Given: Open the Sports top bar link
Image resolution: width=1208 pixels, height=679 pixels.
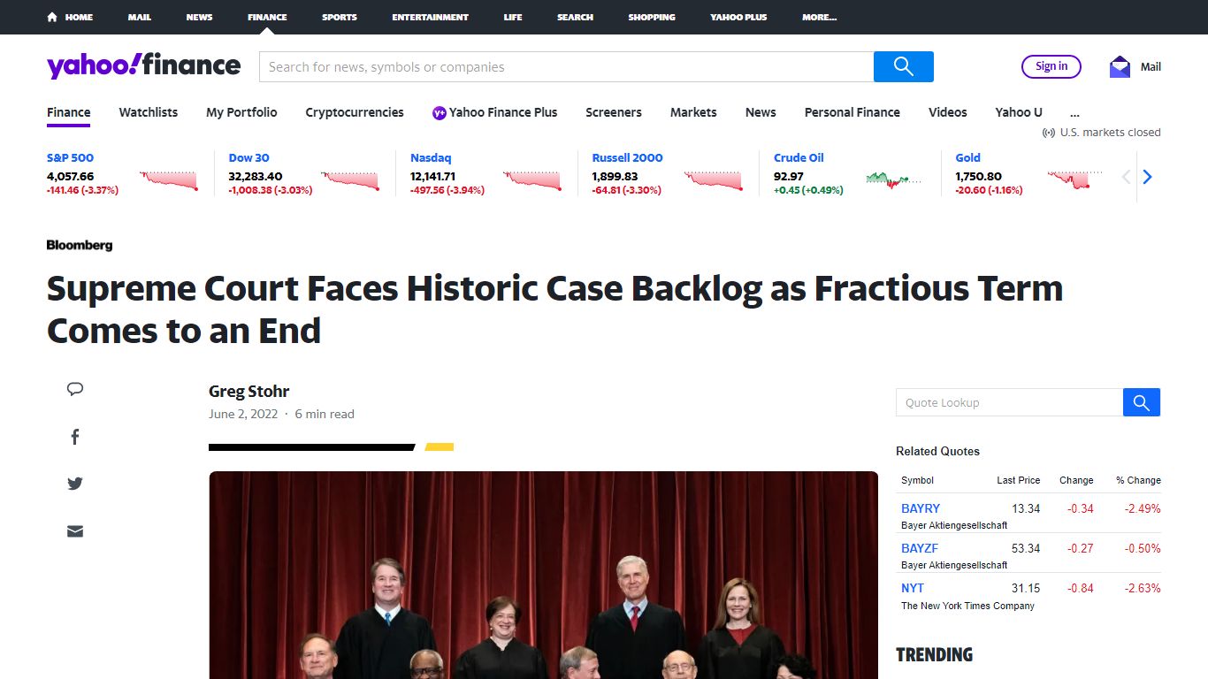Looking at the screenshot, I should 340,17.
